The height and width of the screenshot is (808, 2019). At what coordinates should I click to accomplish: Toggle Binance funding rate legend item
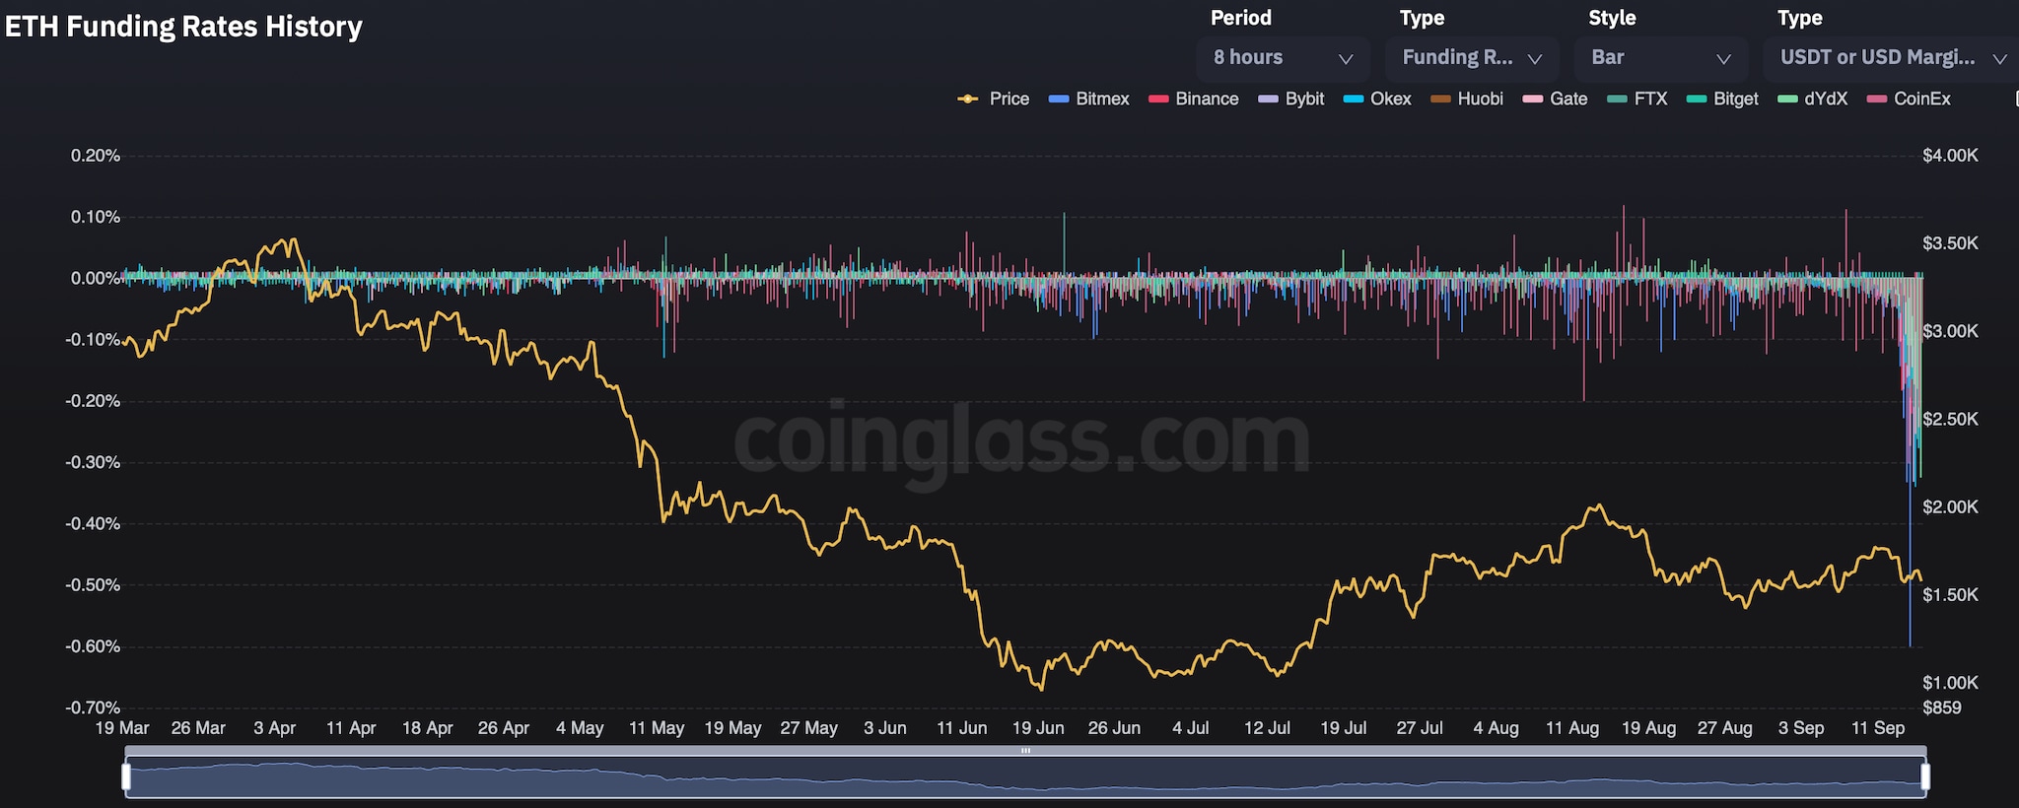[1194, 99]
